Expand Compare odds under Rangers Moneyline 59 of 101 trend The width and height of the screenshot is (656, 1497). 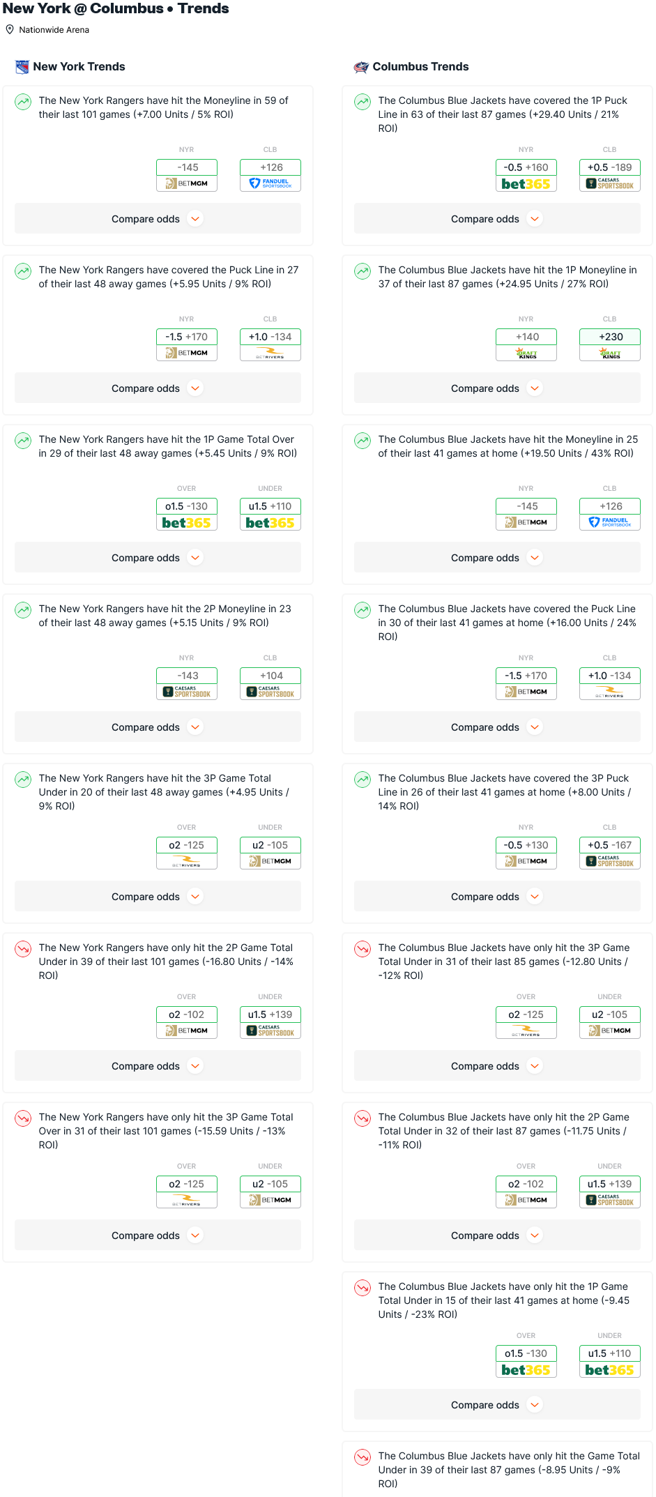158,219
